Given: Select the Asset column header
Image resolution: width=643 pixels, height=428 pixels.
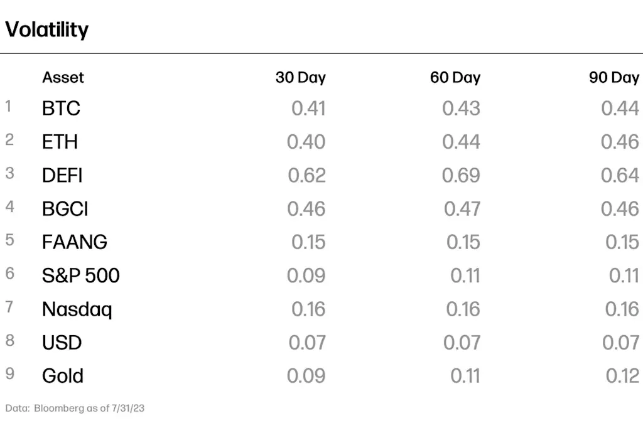Looking at the screenshot, I should (x=63, y=77).
